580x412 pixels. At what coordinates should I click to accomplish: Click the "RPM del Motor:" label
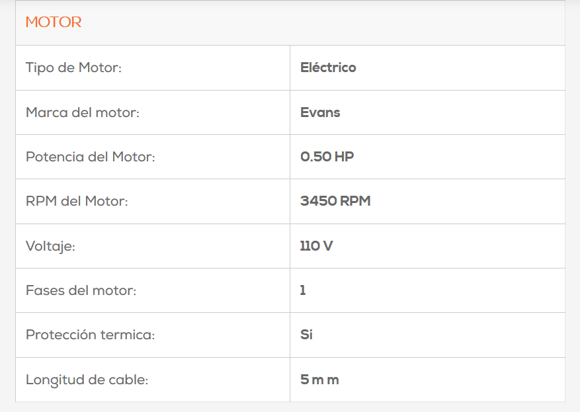[x=77, y=202]
